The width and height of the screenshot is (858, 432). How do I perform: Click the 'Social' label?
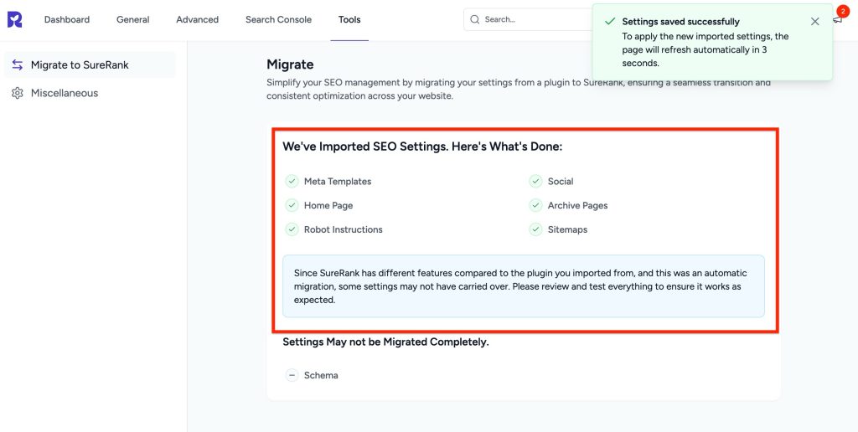pos(561,182)
